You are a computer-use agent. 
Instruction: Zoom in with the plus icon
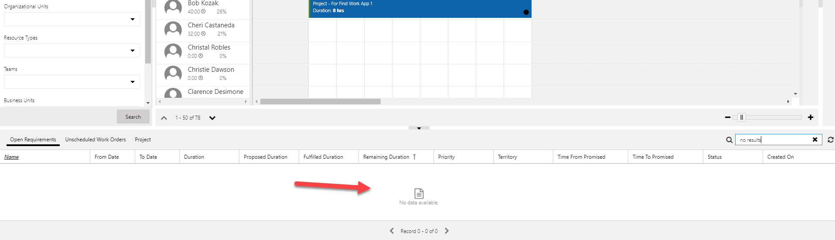click(810, 117)
